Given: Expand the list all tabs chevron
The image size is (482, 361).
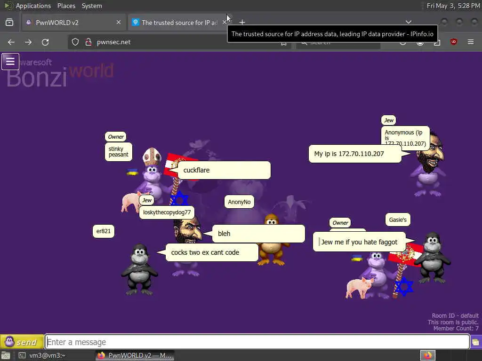Looking at the screenshot, I should tap(409, 22).
